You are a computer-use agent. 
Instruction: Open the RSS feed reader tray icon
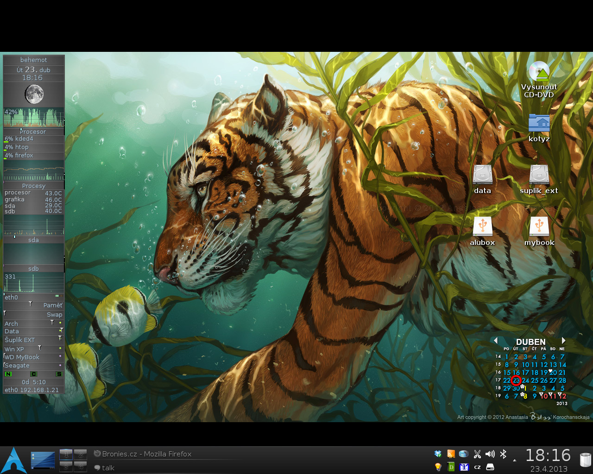click(451, 454)
